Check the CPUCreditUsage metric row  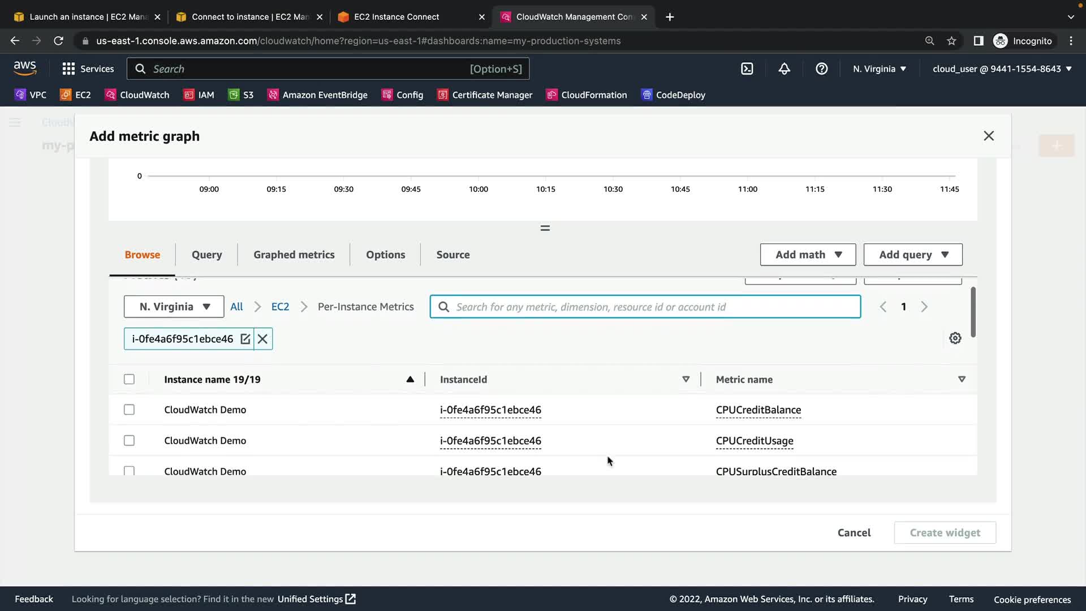pos(129,441)
